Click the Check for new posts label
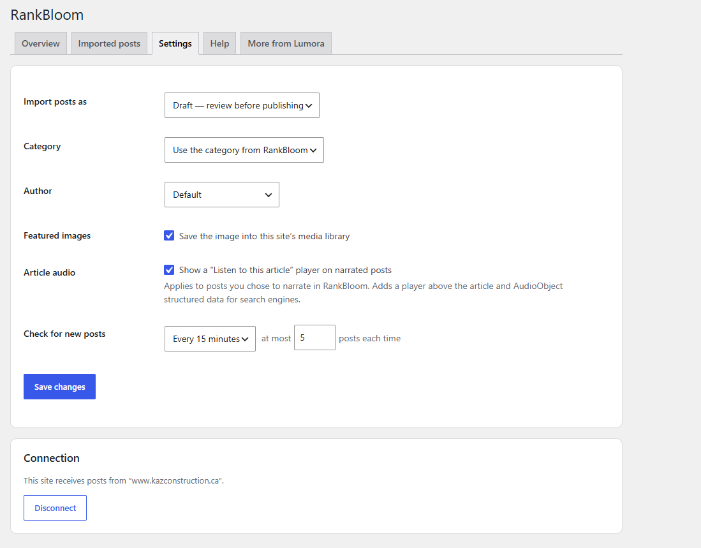Viewport: 701px width, 548px height. [65, 334]
